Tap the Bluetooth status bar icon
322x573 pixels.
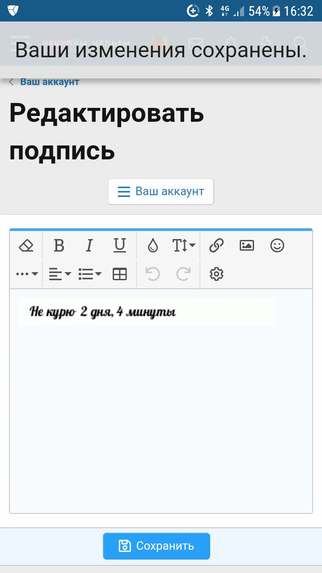[209, 11]
